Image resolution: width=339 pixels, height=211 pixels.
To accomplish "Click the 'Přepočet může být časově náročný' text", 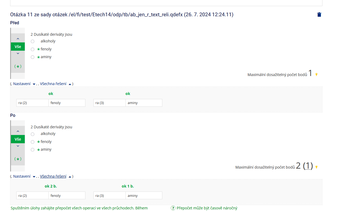I will 207,208.
